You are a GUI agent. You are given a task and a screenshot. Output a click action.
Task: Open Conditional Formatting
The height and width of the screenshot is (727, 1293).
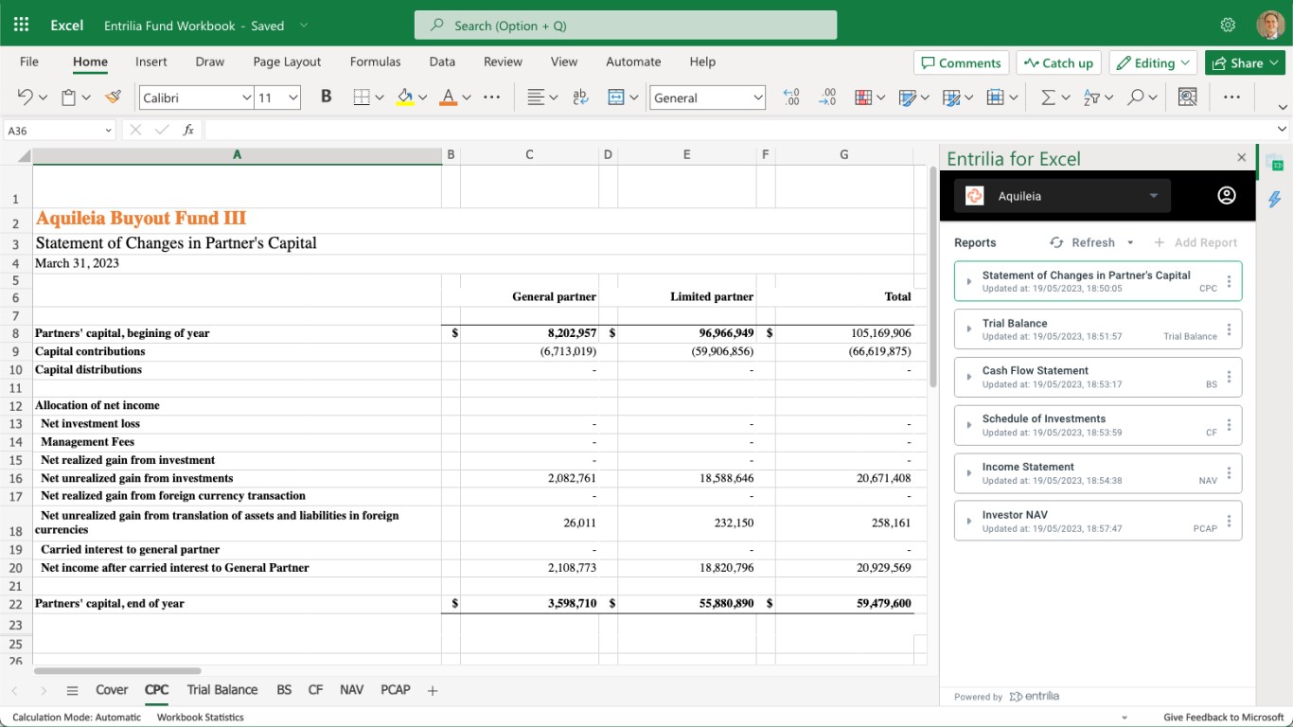pos(863,98)
